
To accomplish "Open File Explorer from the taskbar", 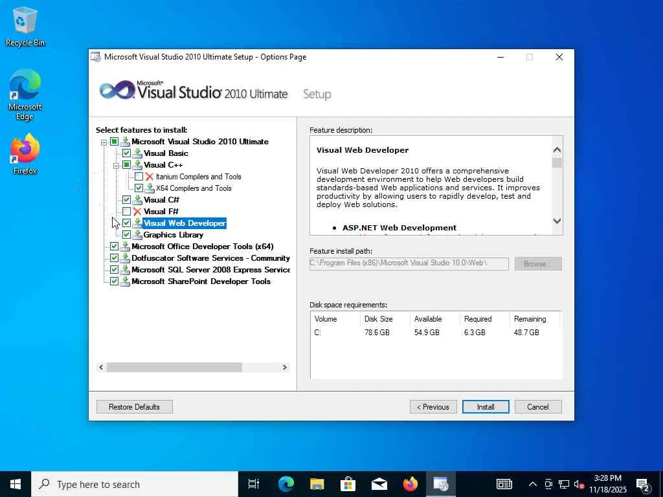I will point(317,484).
